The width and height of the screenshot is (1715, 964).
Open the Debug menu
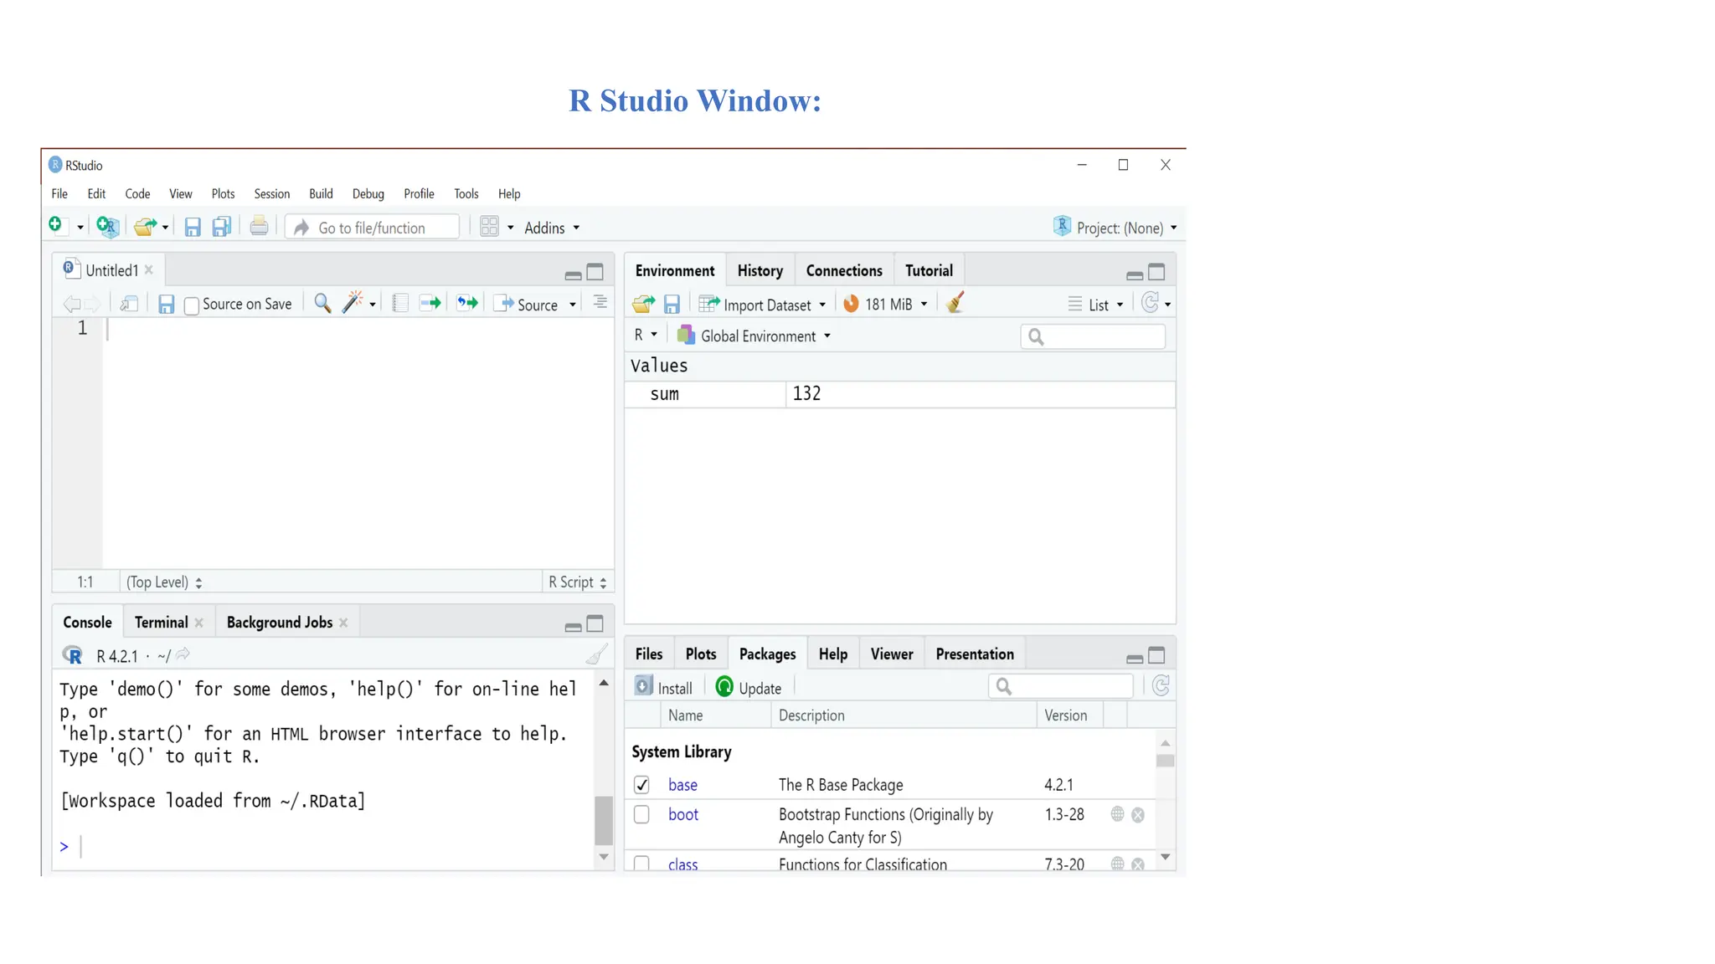pyautogui.click(x=368, y=194)
